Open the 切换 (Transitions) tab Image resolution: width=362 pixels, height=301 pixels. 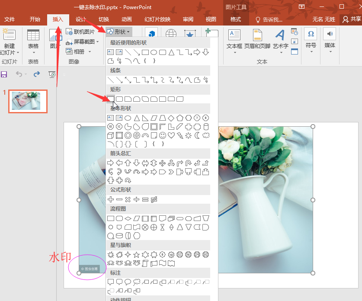point(104,19)
